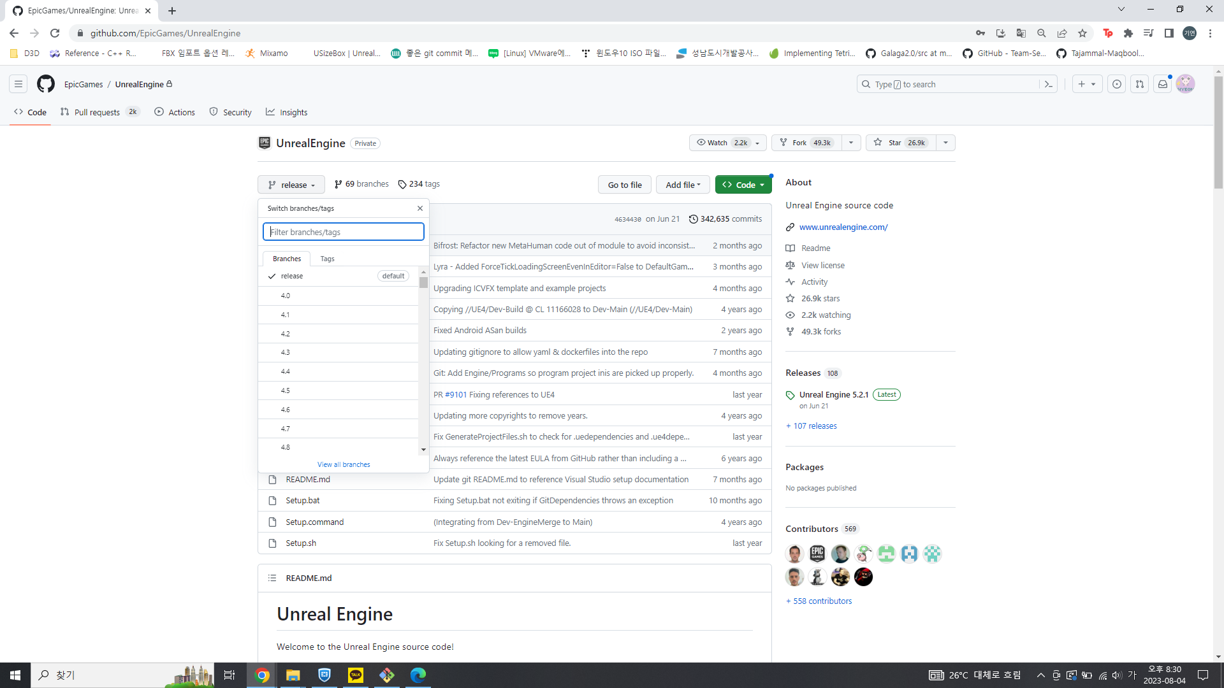Select the Branches tab in popup
The image size is (1224, 688).
click(287, 259)
